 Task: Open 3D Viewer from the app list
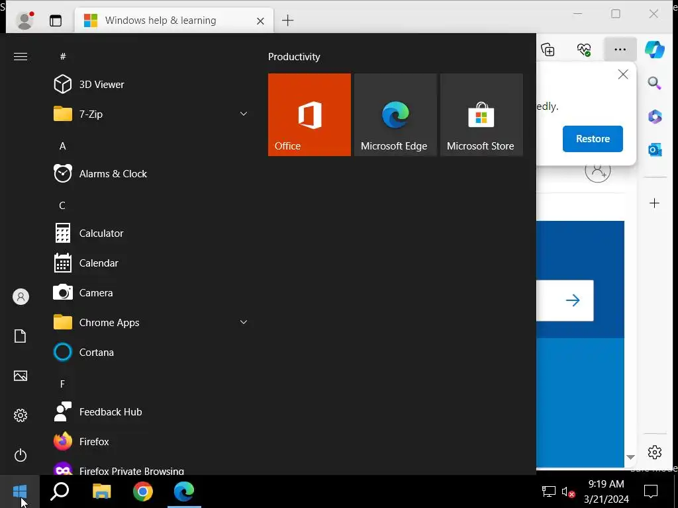point(152,84)
